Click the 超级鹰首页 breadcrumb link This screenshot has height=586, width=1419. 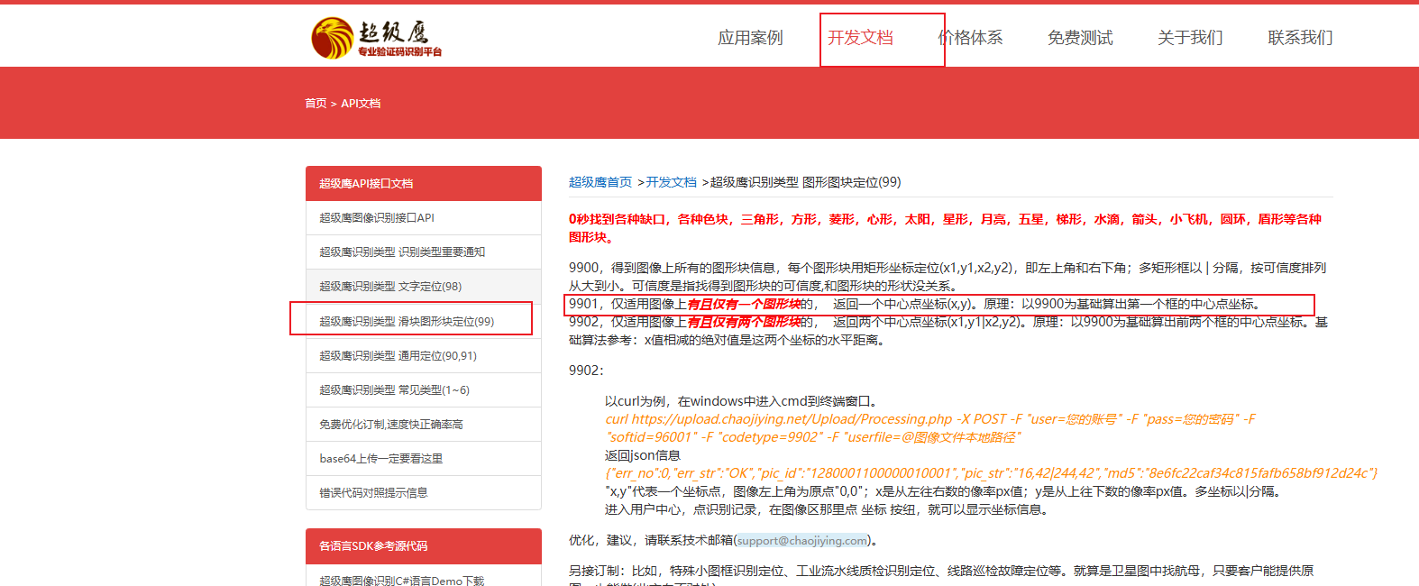click(600, 182)
